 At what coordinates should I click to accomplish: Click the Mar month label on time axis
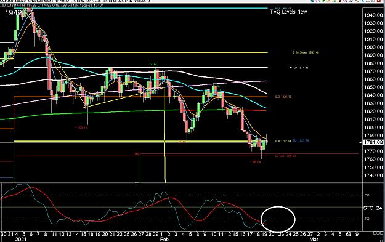click(x=314, y=239)
